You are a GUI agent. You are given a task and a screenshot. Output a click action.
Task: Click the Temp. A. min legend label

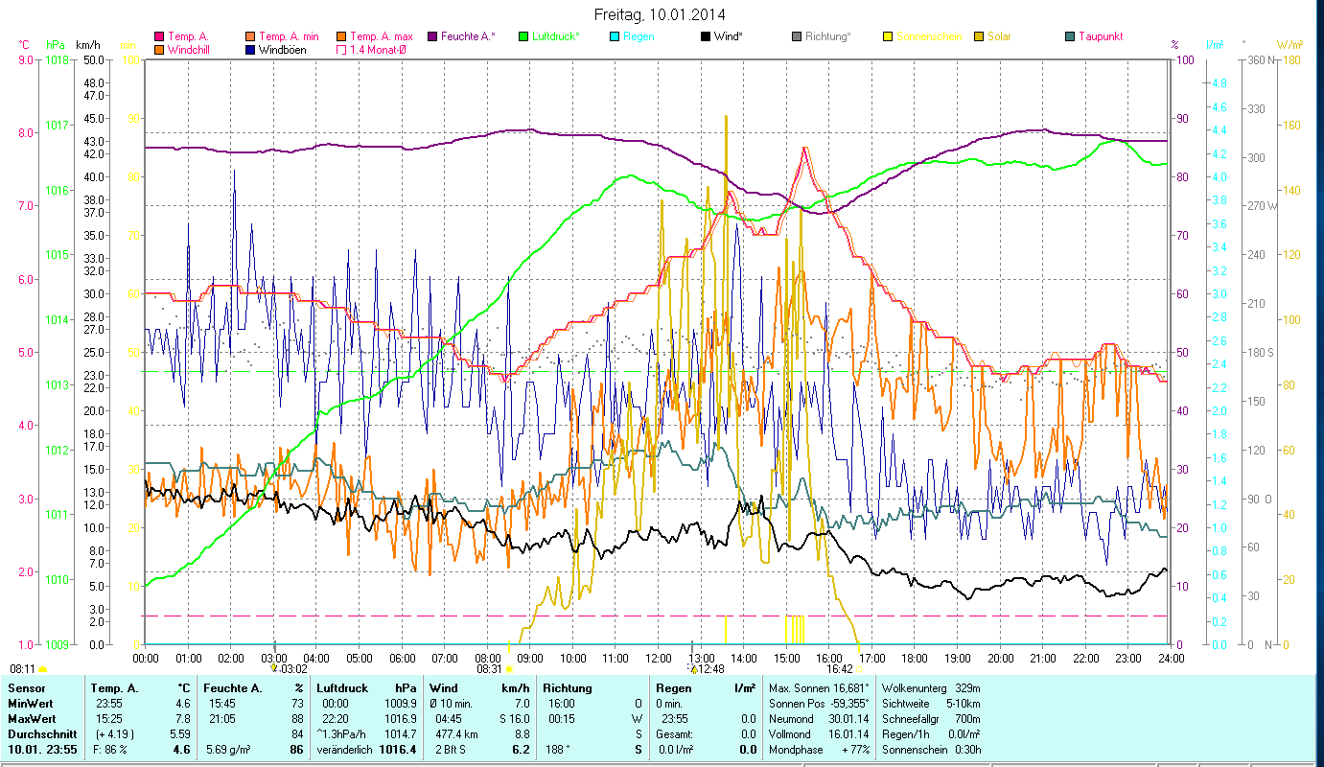289,36
